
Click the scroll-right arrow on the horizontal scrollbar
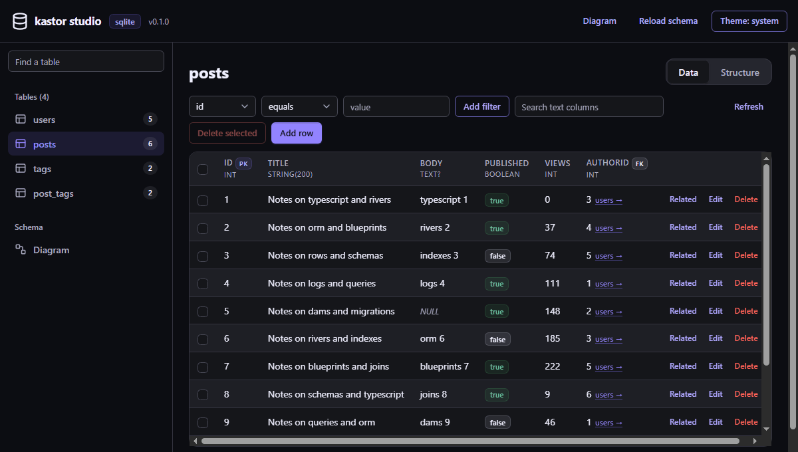pyautogui.click(x=755, y=441)
